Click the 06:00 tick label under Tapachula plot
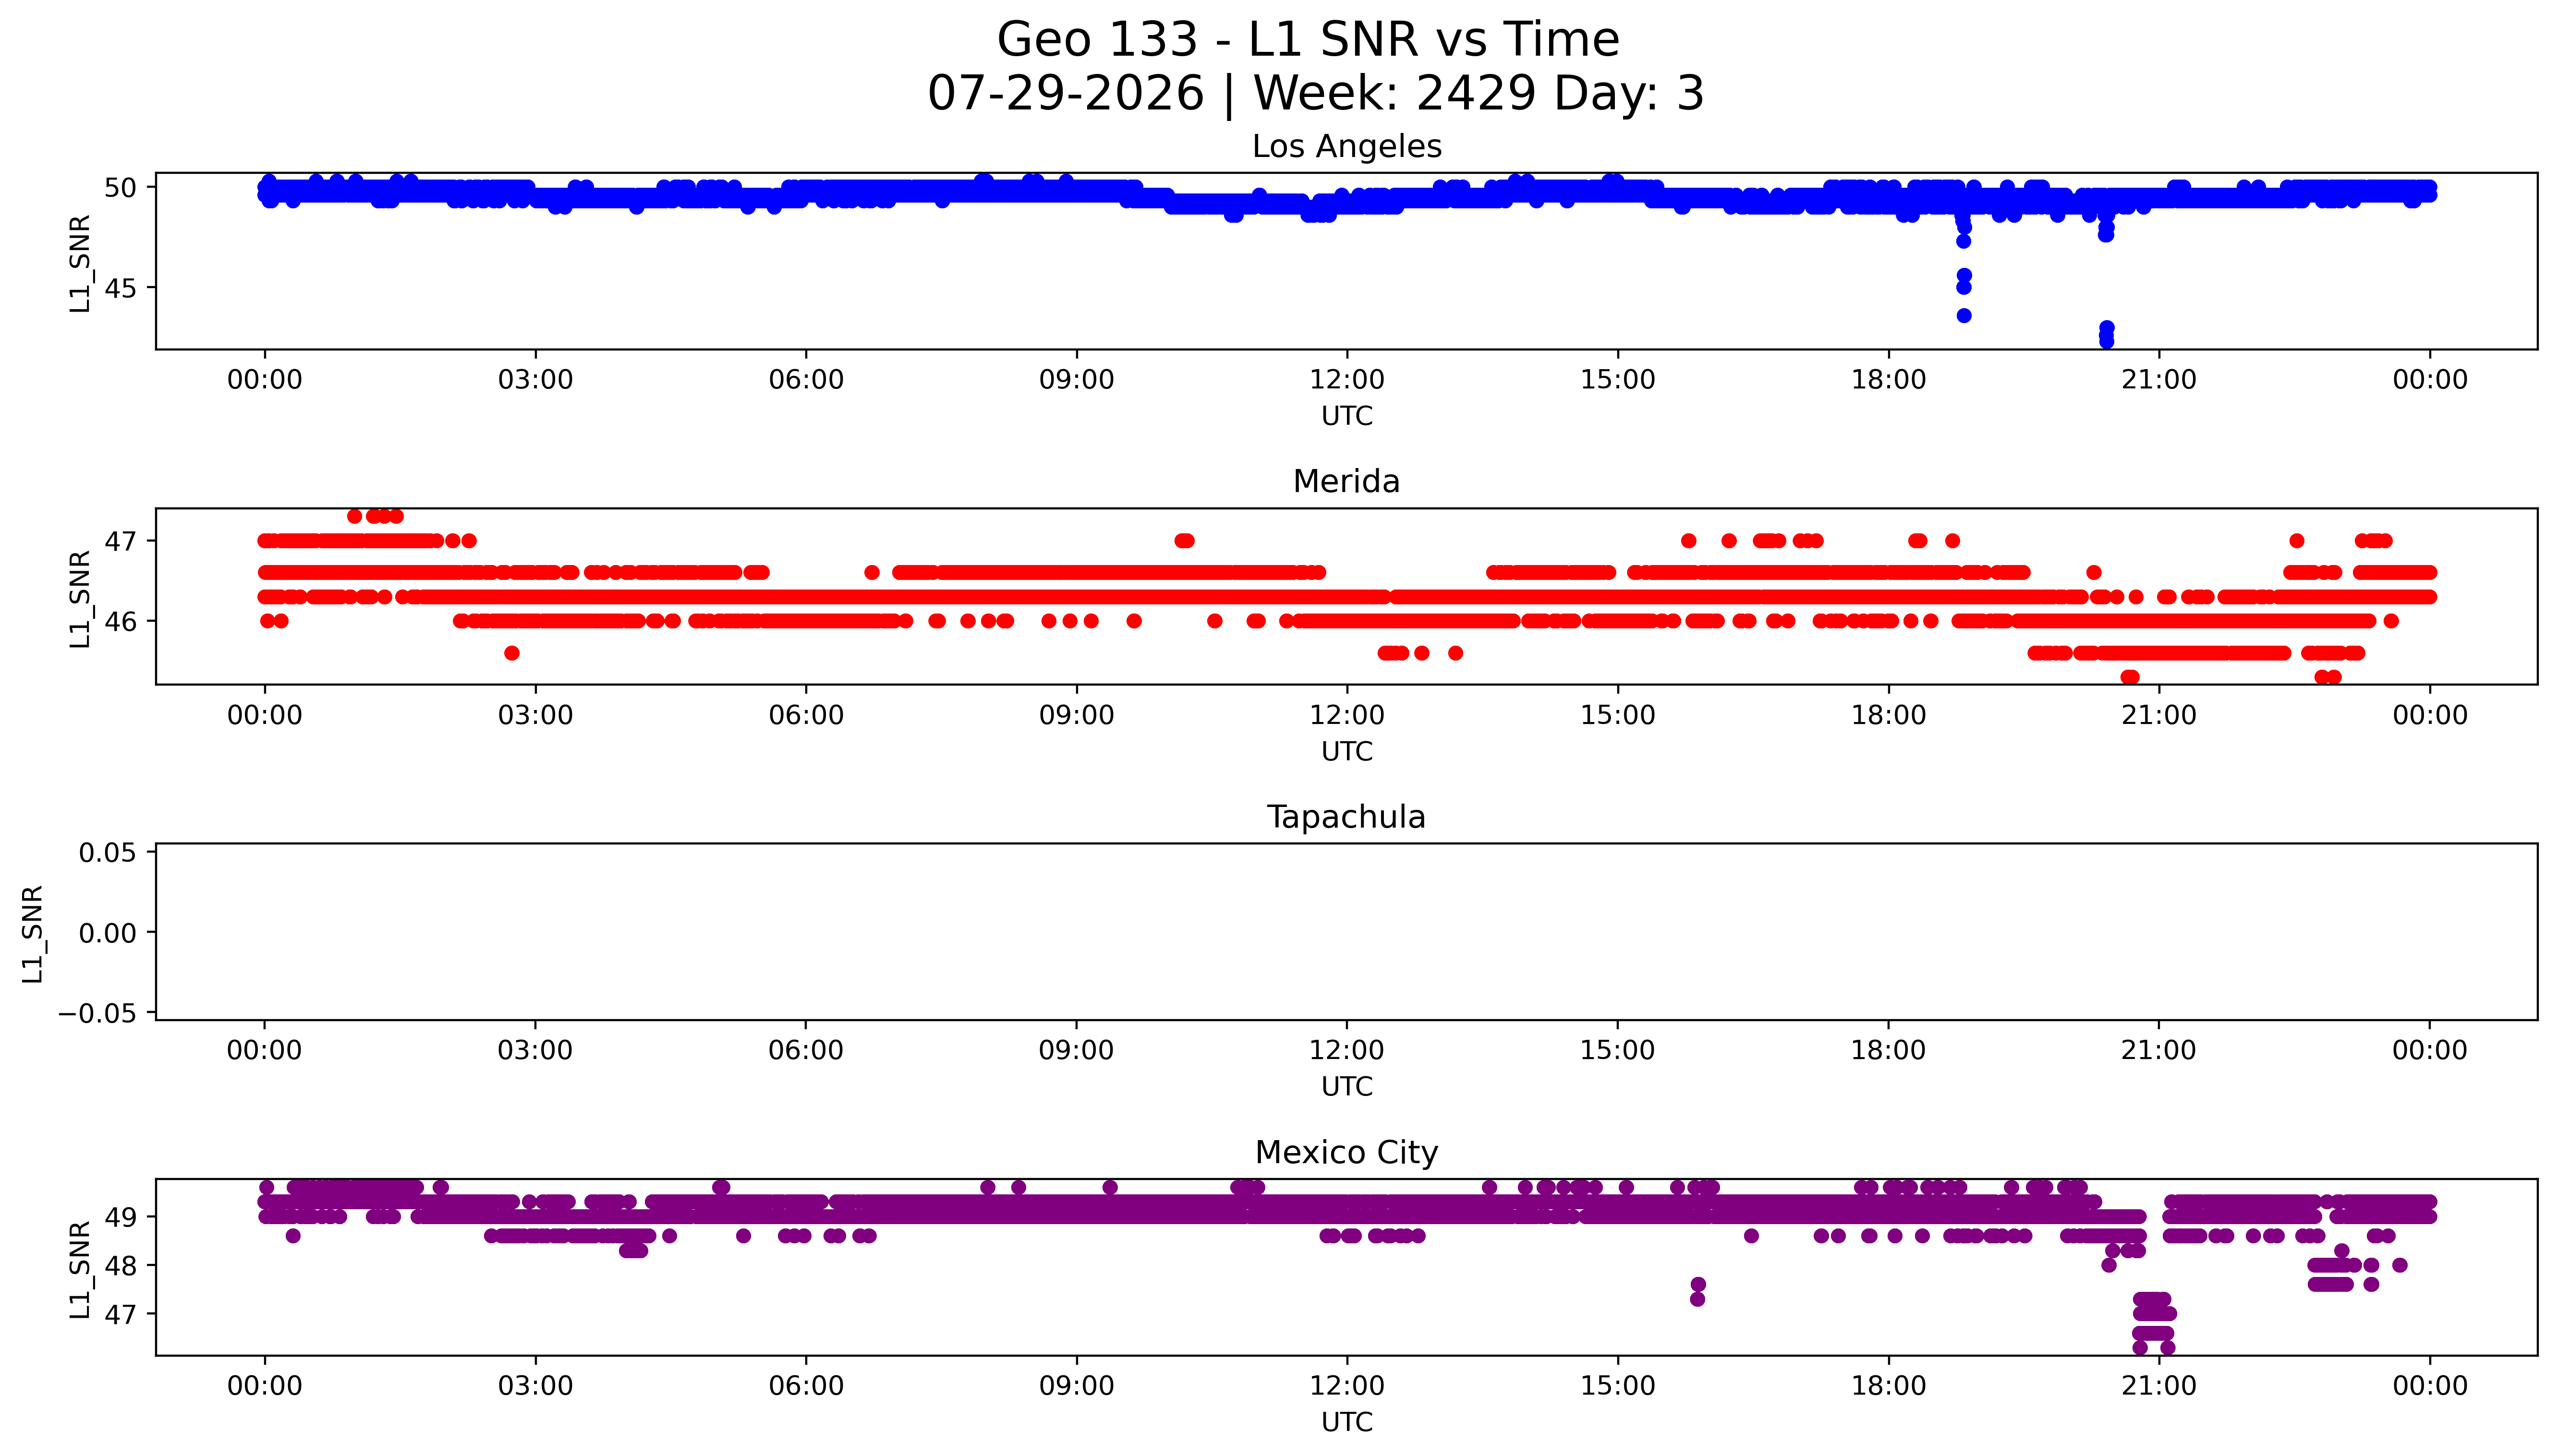Viewport: 2557px width, 1456px height. (806, 1051)
